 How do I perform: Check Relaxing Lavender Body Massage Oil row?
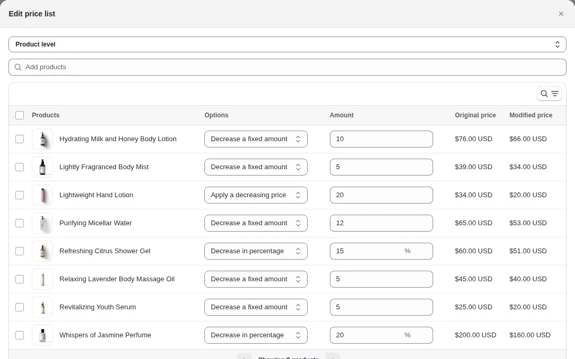(x=20, y=279)
